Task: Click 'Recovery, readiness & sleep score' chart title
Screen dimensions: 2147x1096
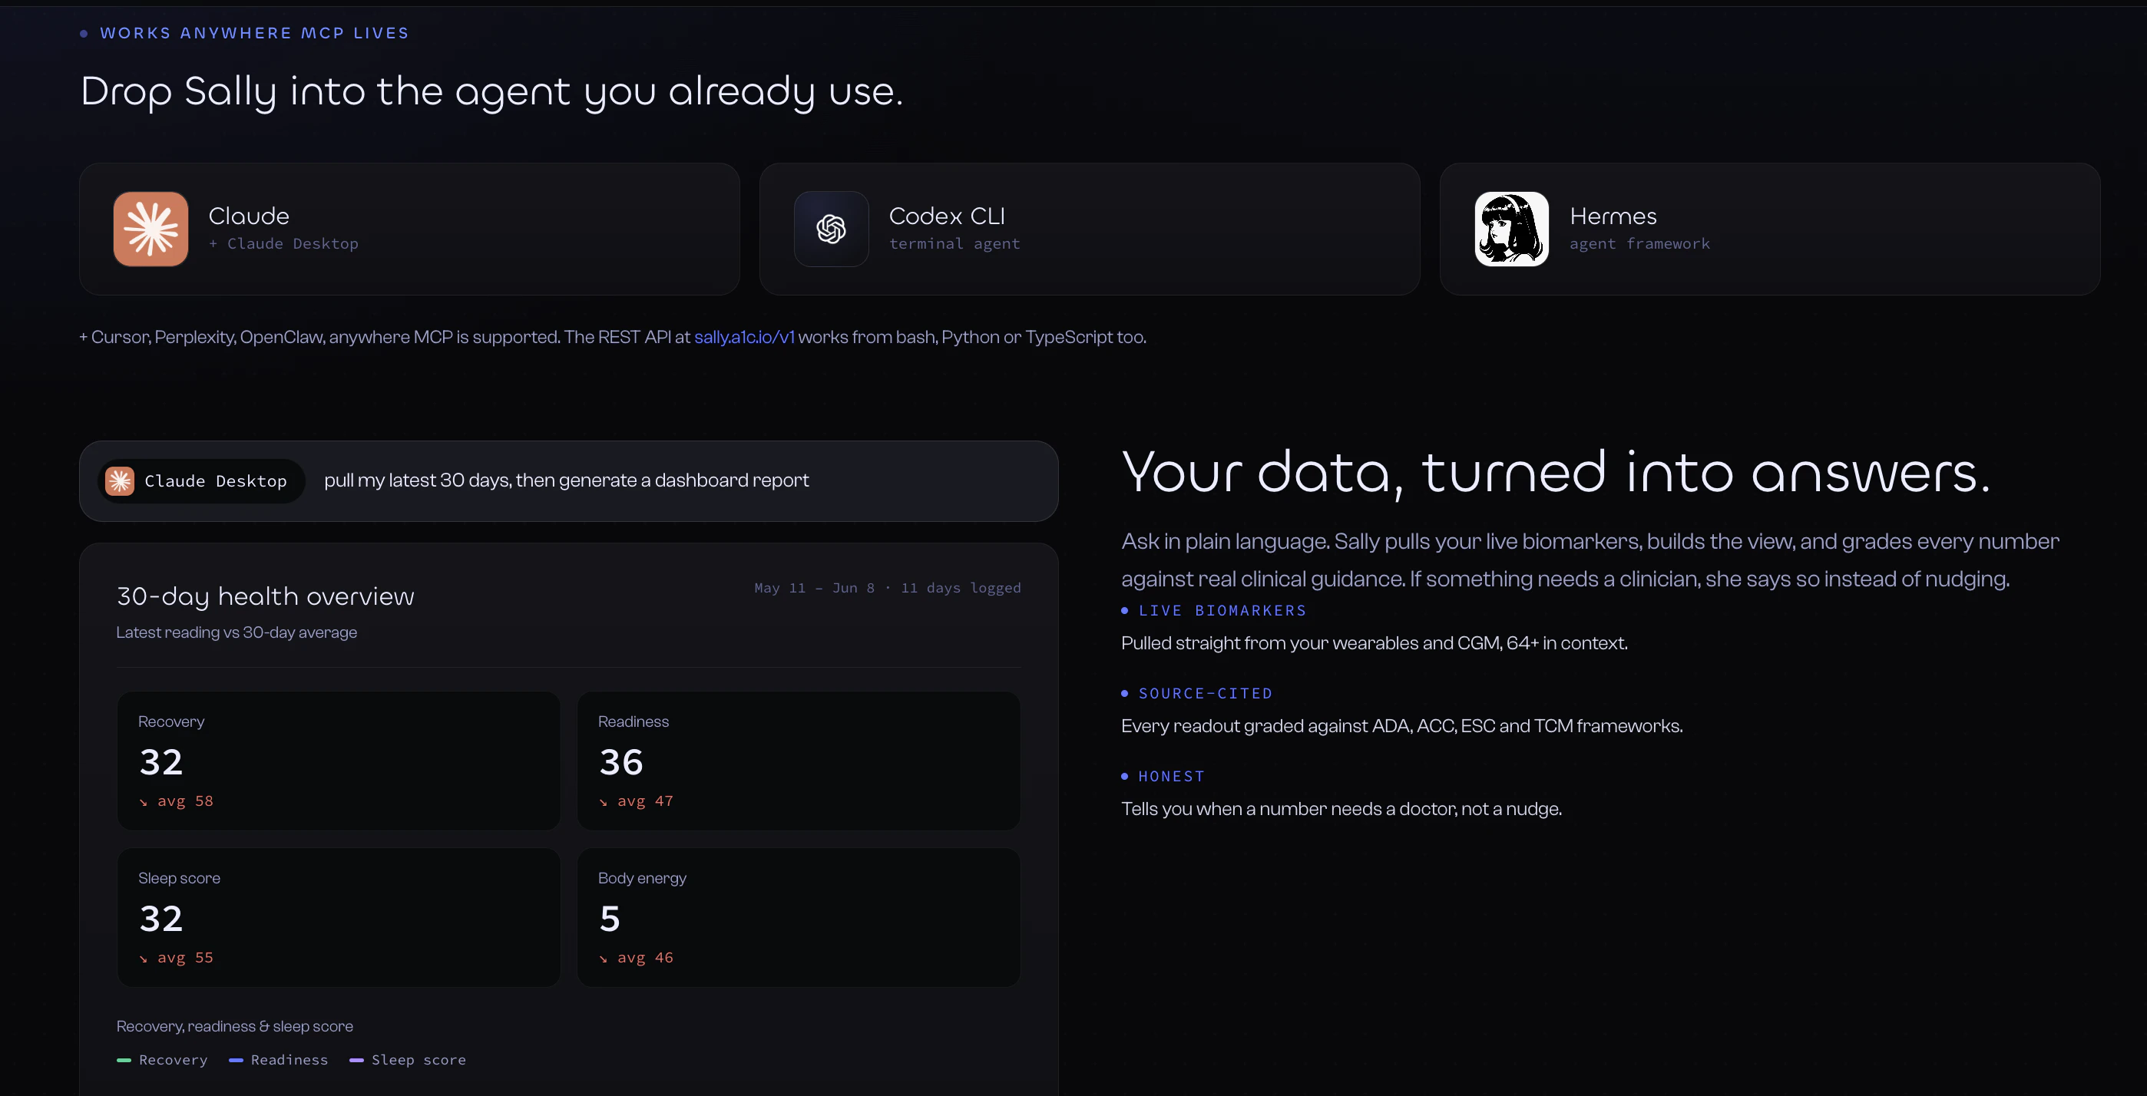Action: click(x=235, y=1026)
